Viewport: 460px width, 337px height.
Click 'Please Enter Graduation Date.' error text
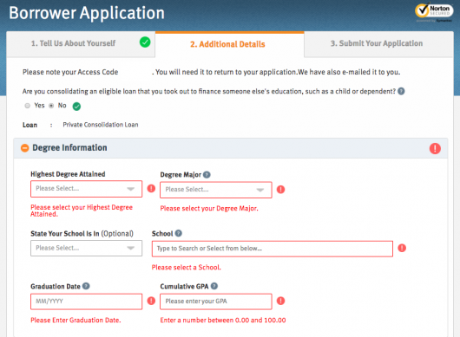[76, 320]
